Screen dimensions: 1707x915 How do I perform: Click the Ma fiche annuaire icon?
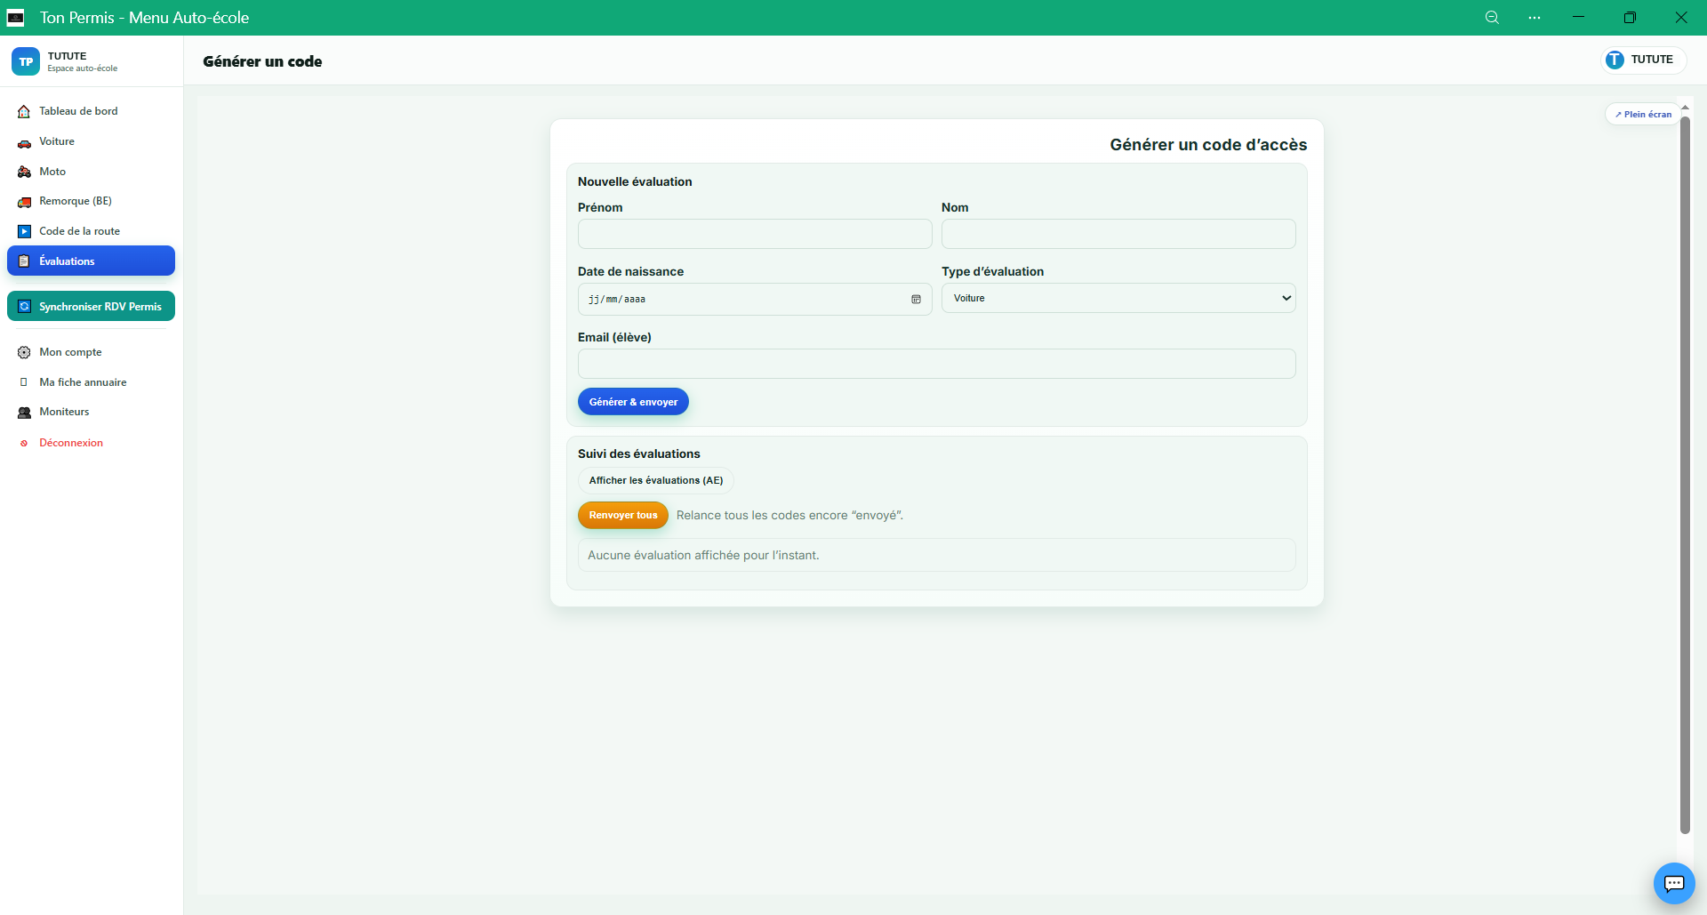[x=24, y=382]
